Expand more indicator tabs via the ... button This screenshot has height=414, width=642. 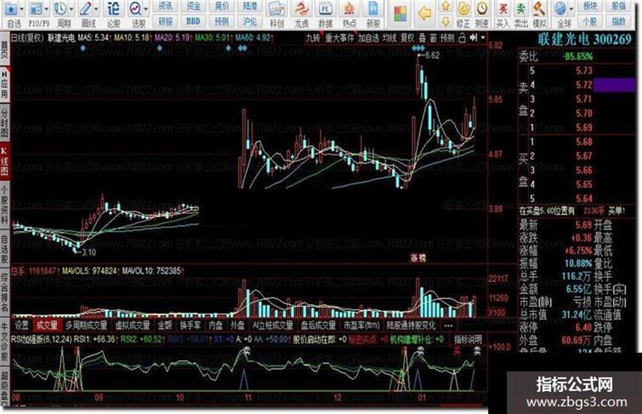448,326
